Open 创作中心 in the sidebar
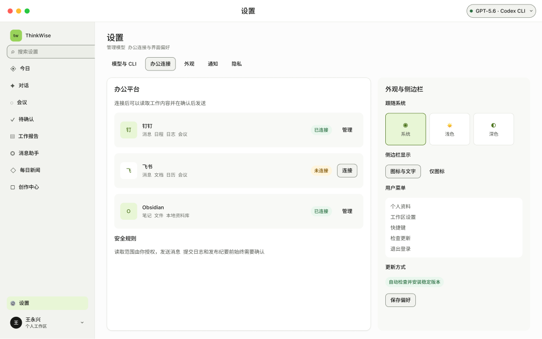Screen dimensions: 542x339 coord(47,187)
